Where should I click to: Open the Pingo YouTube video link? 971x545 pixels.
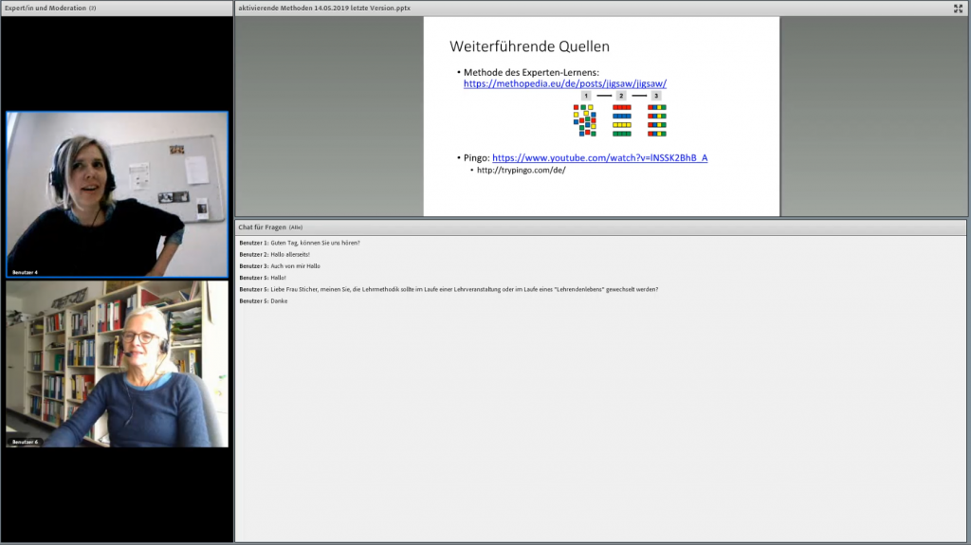(599, 157)
